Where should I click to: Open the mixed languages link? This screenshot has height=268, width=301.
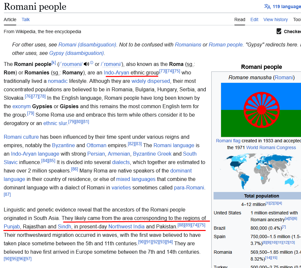136,179
